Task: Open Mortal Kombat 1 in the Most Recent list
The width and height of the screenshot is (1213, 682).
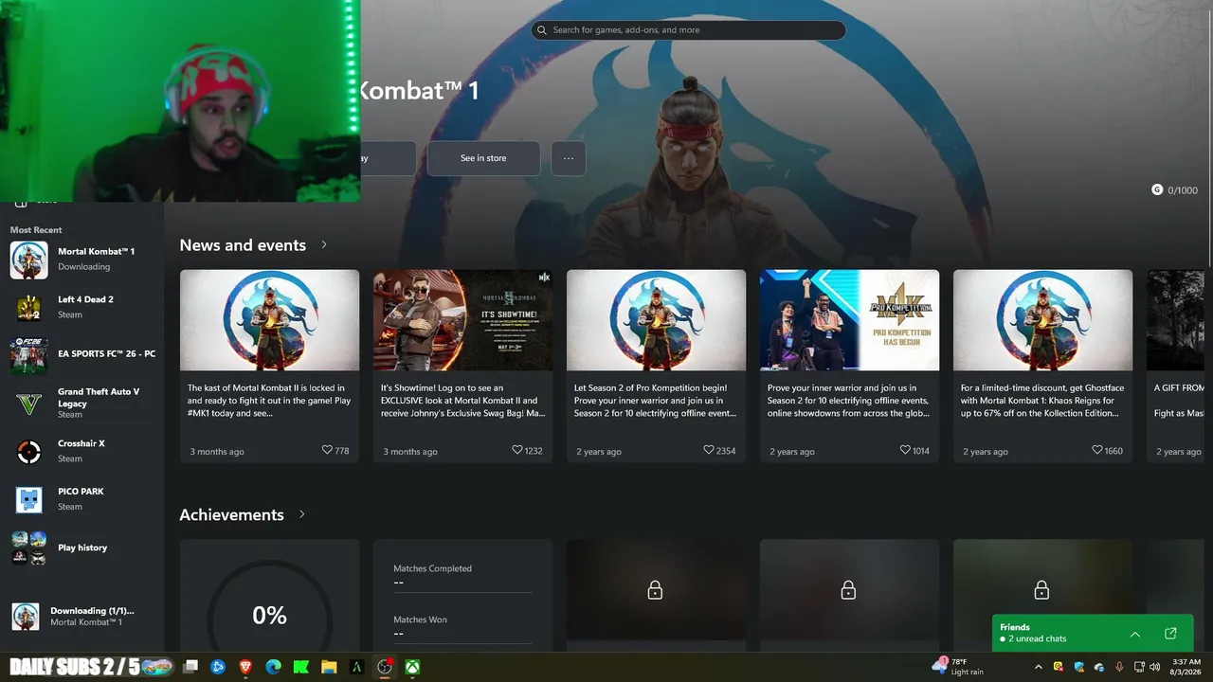Action: pos(82,260)
